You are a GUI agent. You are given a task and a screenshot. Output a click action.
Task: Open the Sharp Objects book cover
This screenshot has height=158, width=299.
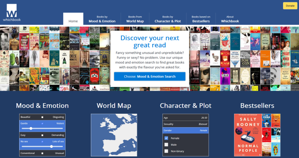[x=84, y=76]
